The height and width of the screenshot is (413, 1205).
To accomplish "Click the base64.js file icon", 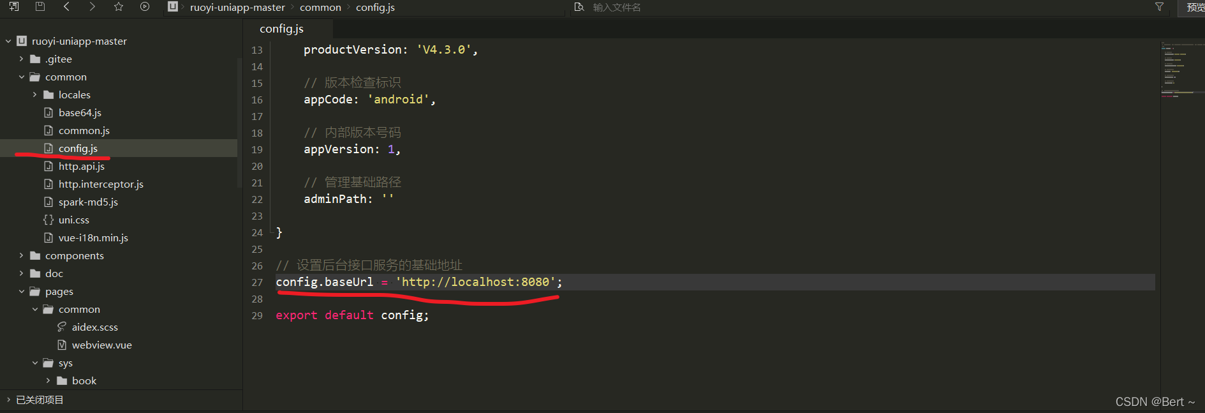I will tap(48, 112).
